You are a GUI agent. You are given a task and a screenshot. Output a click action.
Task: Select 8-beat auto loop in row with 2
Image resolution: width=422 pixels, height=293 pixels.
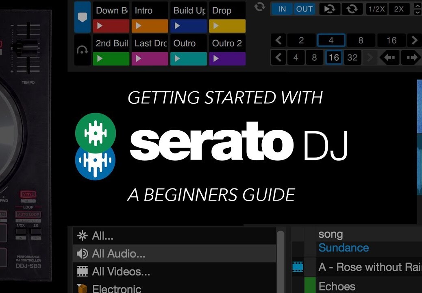point(361,40)
